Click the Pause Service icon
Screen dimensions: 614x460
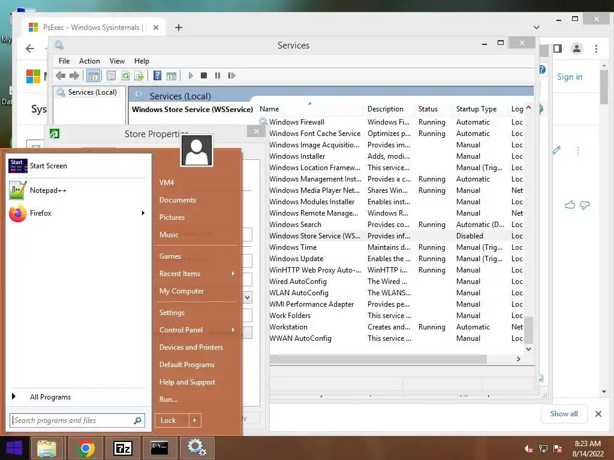[x=218, y=75]
